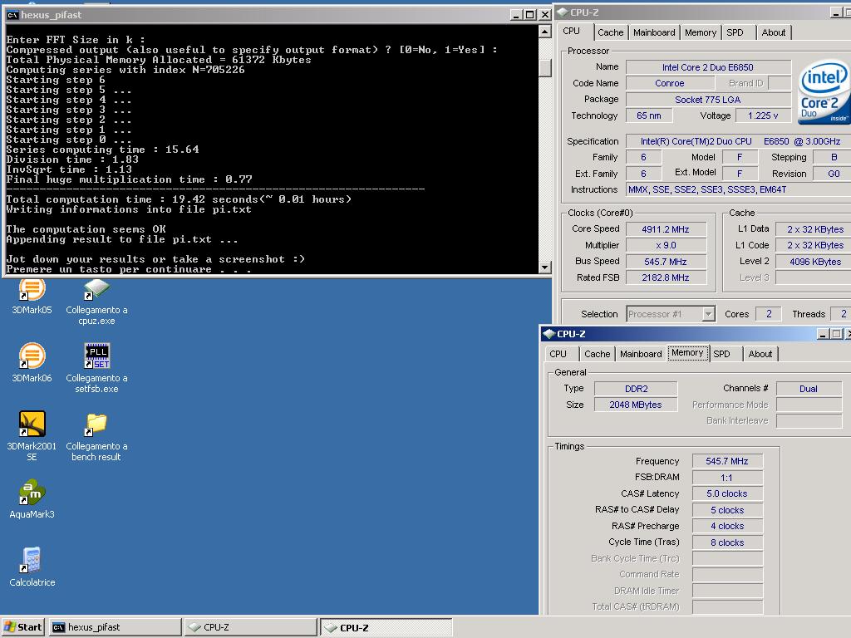The height and width of the screenshot is (638, 851).
Task: Click the Intel Core 2 Duo logo
Action: pos(824,91)
